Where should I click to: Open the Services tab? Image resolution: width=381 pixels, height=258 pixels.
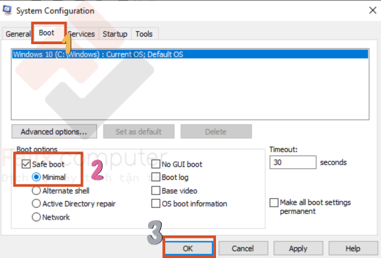coord(81,34)
